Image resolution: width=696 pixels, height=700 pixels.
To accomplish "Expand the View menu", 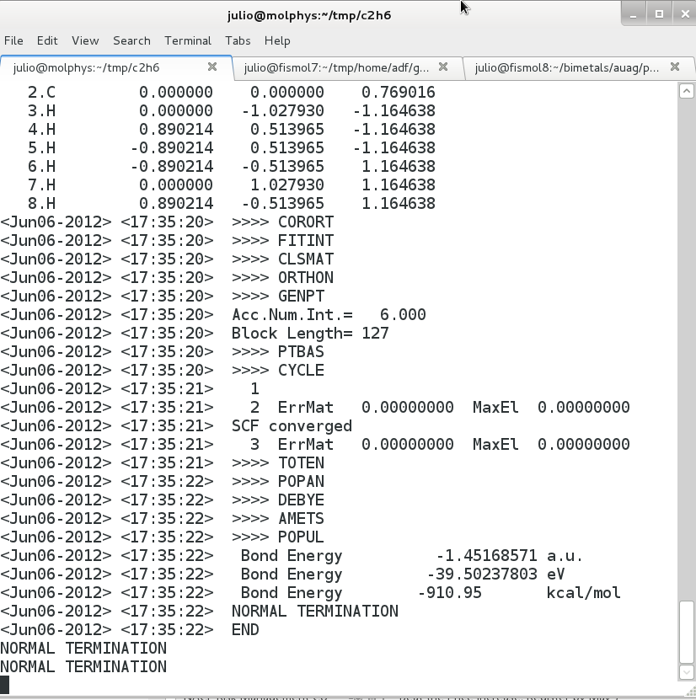I will [85, 40].
